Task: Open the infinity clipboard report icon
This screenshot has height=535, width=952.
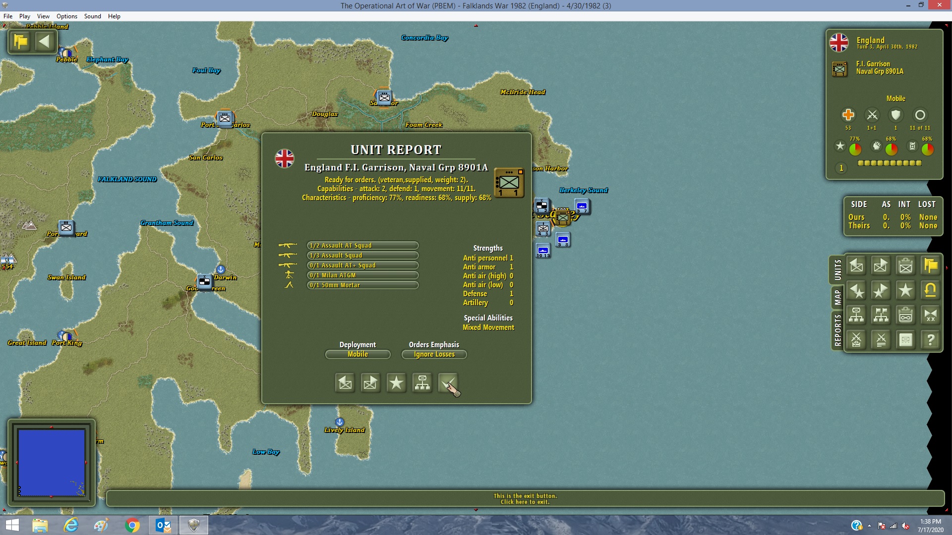Action: coord(906,315)
